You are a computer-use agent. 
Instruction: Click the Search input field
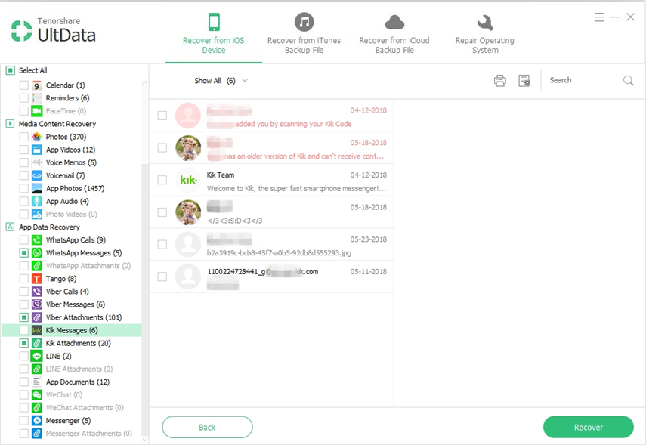(583, 80)
